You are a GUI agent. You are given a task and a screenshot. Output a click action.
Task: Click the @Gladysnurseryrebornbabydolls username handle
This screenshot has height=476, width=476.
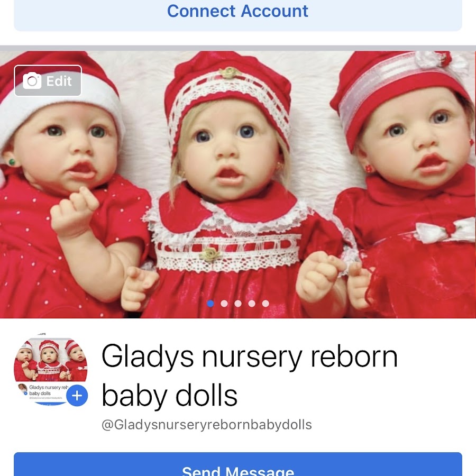207,425
